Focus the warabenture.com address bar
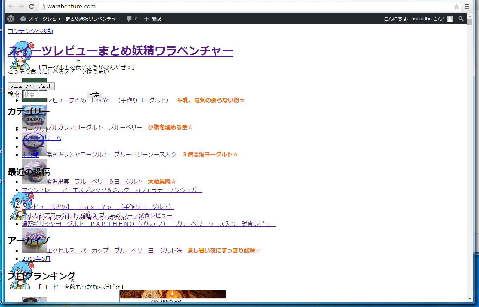 click(247, 6)
